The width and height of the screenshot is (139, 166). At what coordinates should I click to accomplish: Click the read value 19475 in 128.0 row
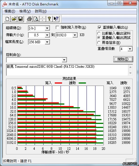[126, 119]
